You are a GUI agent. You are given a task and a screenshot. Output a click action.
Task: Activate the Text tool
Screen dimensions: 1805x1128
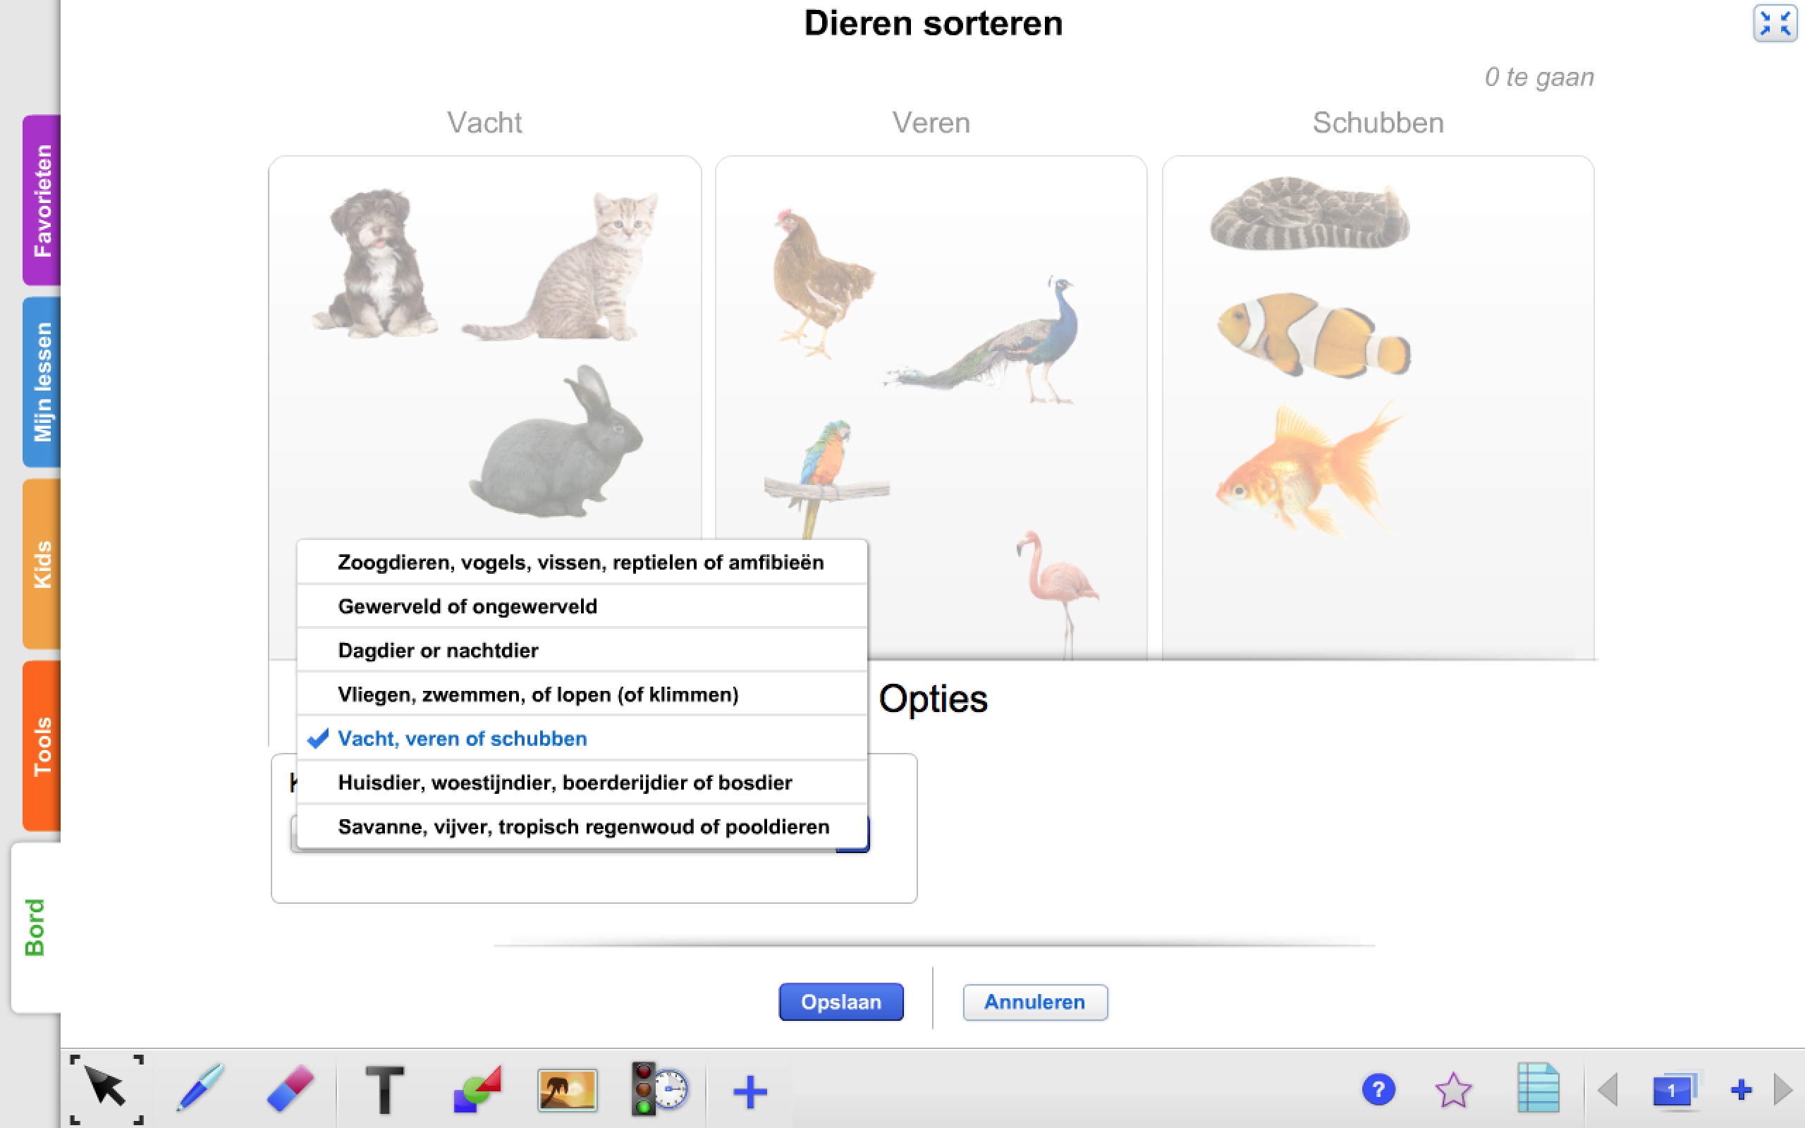384,1089
